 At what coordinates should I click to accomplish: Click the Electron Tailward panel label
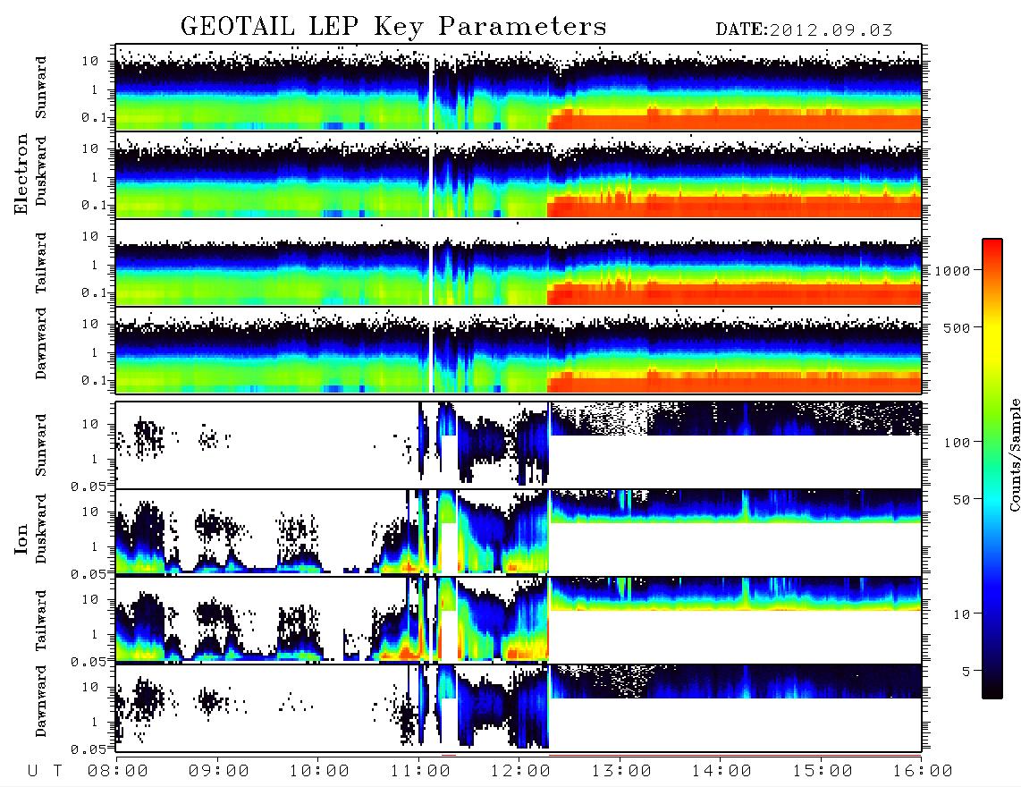coord(41,263)
